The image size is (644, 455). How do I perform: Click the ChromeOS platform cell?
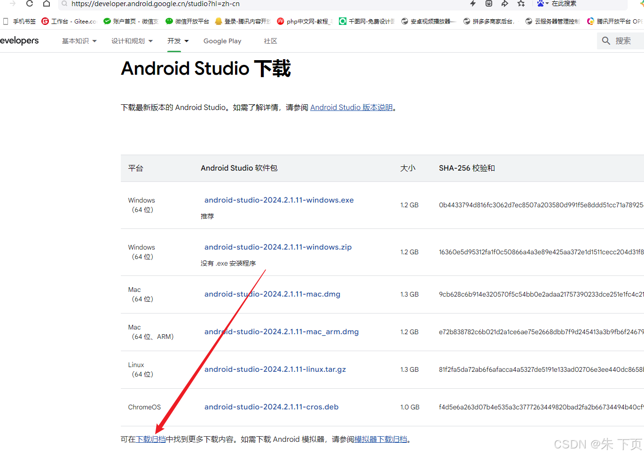coord(144,407)
